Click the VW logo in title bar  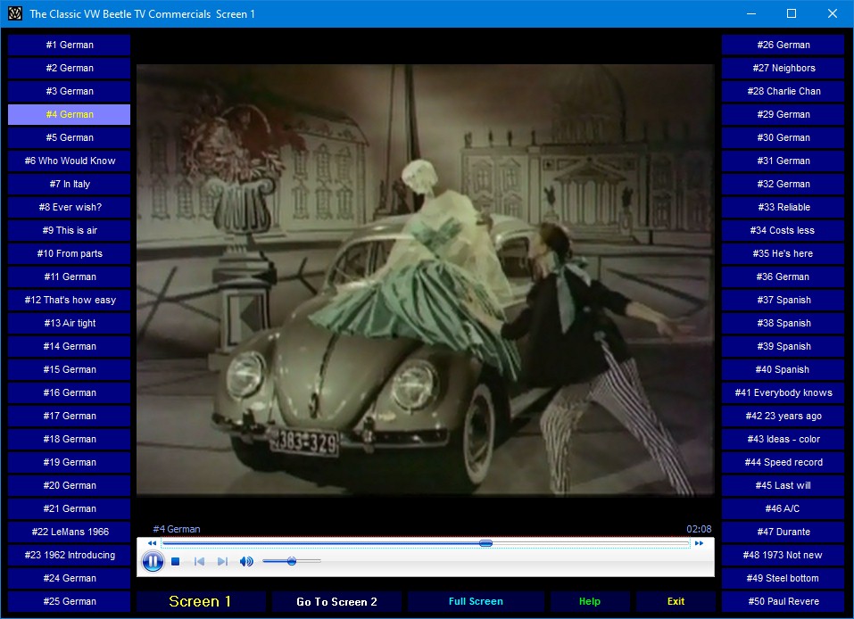tap(14, 13)
